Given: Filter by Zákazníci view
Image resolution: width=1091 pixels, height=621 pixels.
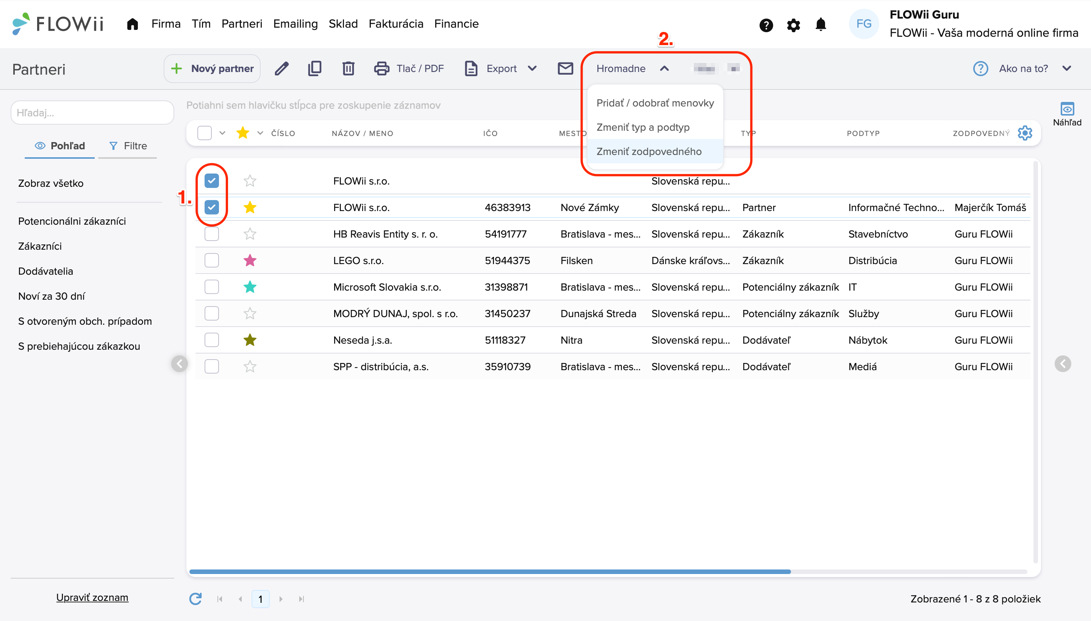Looking at the screenshot, I should click(x=40, y=246).
